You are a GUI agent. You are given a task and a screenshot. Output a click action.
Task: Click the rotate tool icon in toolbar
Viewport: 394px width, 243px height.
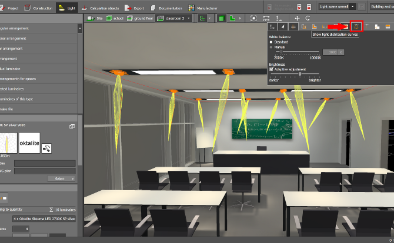click(307, 19)
